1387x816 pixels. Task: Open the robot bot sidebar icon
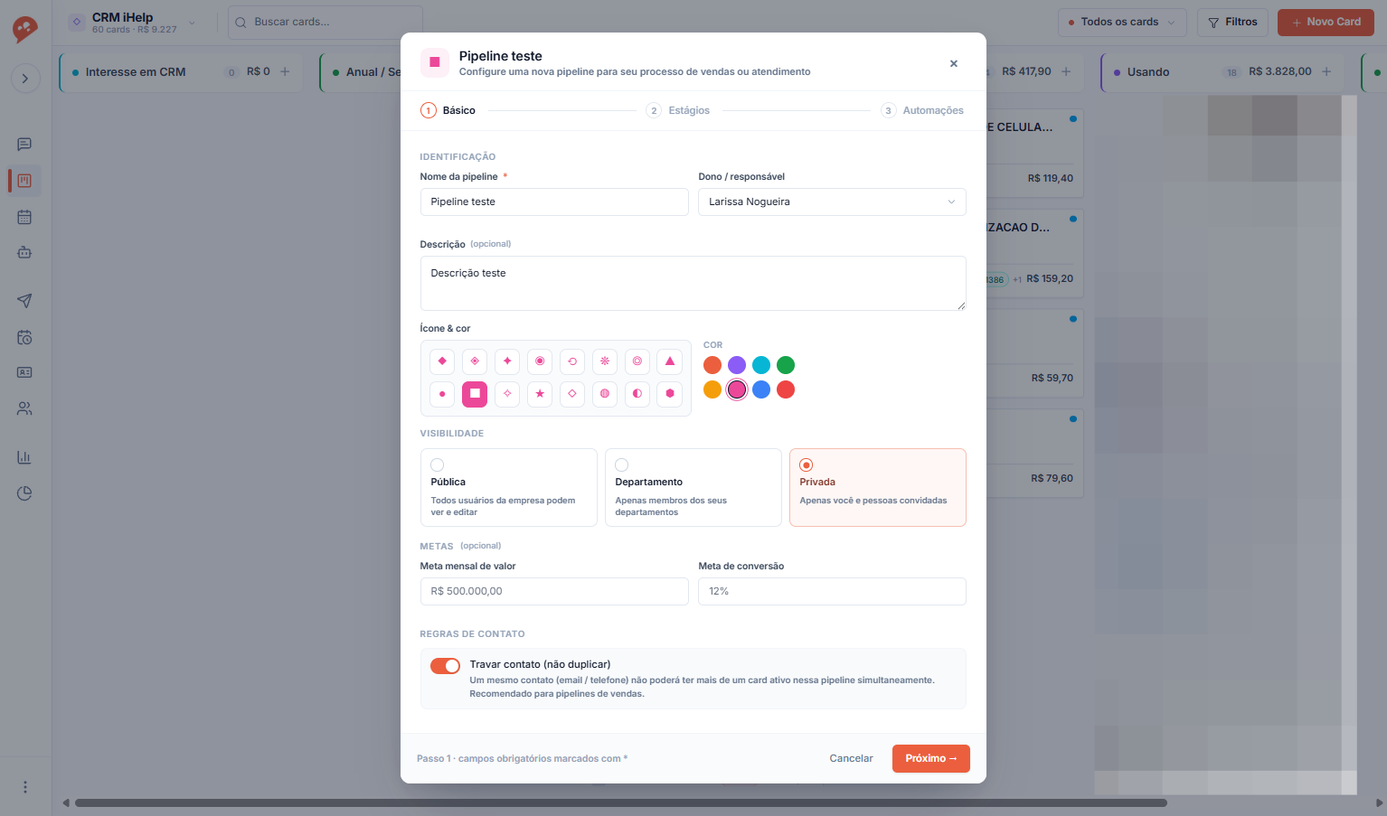point(24,253)
